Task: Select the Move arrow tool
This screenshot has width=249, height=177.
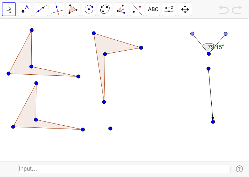Action: click(x=9, y=9)
